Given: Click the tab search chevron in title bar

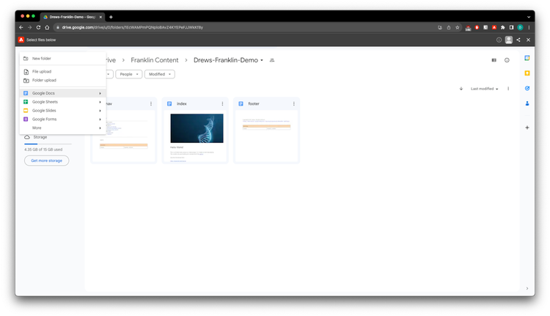Looking at the screenshot, I should click(x=529, y=17).
